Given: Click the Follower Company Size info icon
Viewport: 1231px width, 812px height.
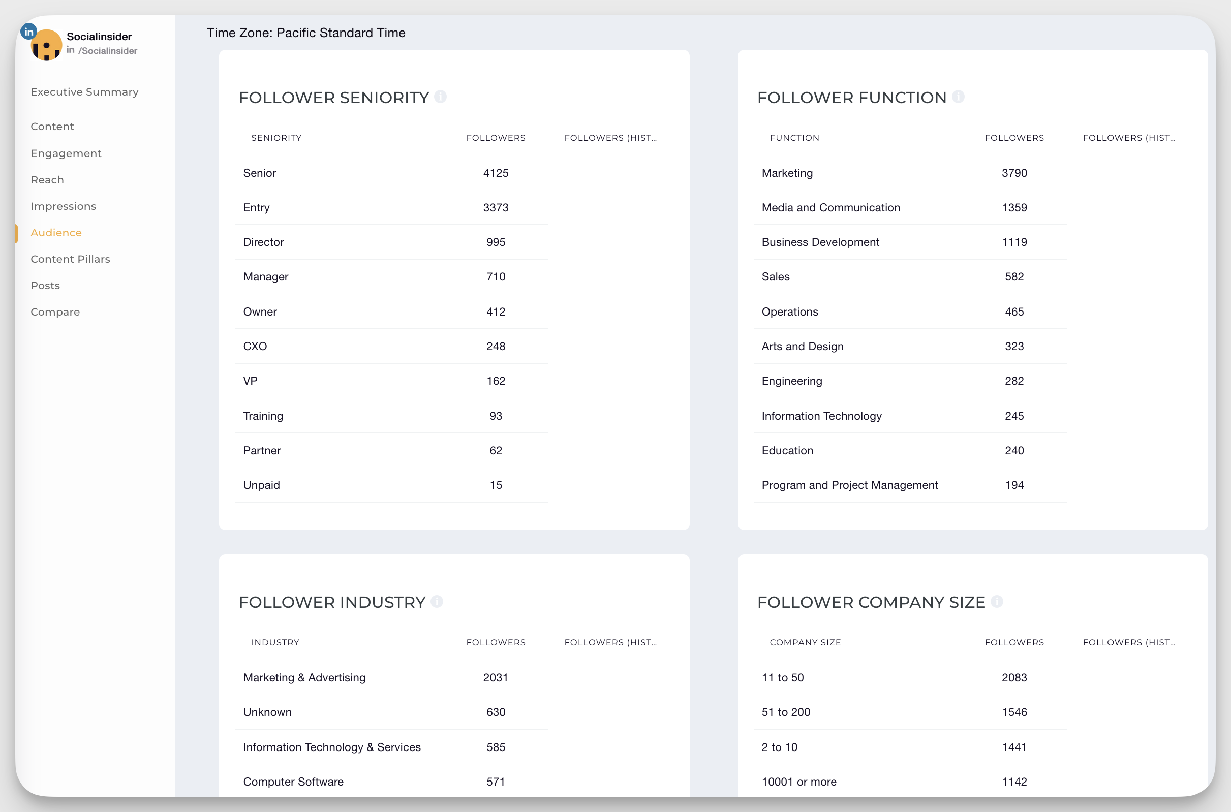Looking at the screenshot, I should coord(997,601).
